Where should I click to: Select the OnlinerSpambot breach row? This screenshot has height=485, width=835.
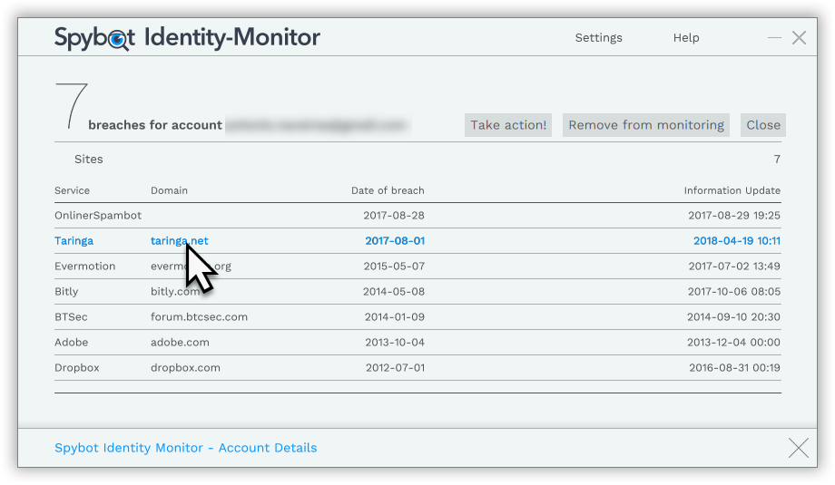click(417, 216)
